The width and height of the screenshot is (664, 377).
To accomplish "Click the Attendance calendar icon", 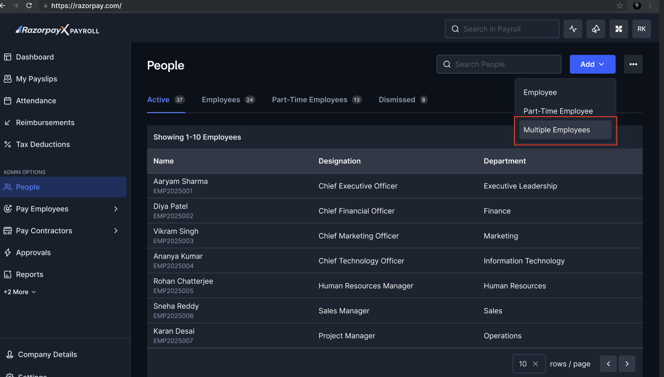I will [8, 101].
